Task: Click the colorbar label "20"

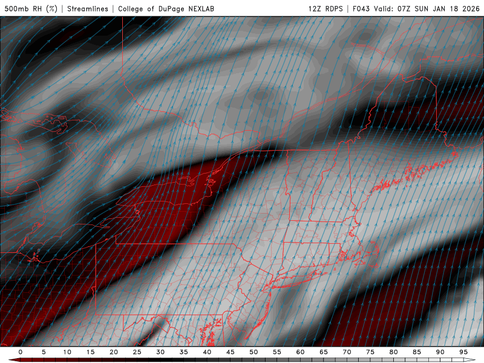Action: pyautogui.click(x=114, y=352)
